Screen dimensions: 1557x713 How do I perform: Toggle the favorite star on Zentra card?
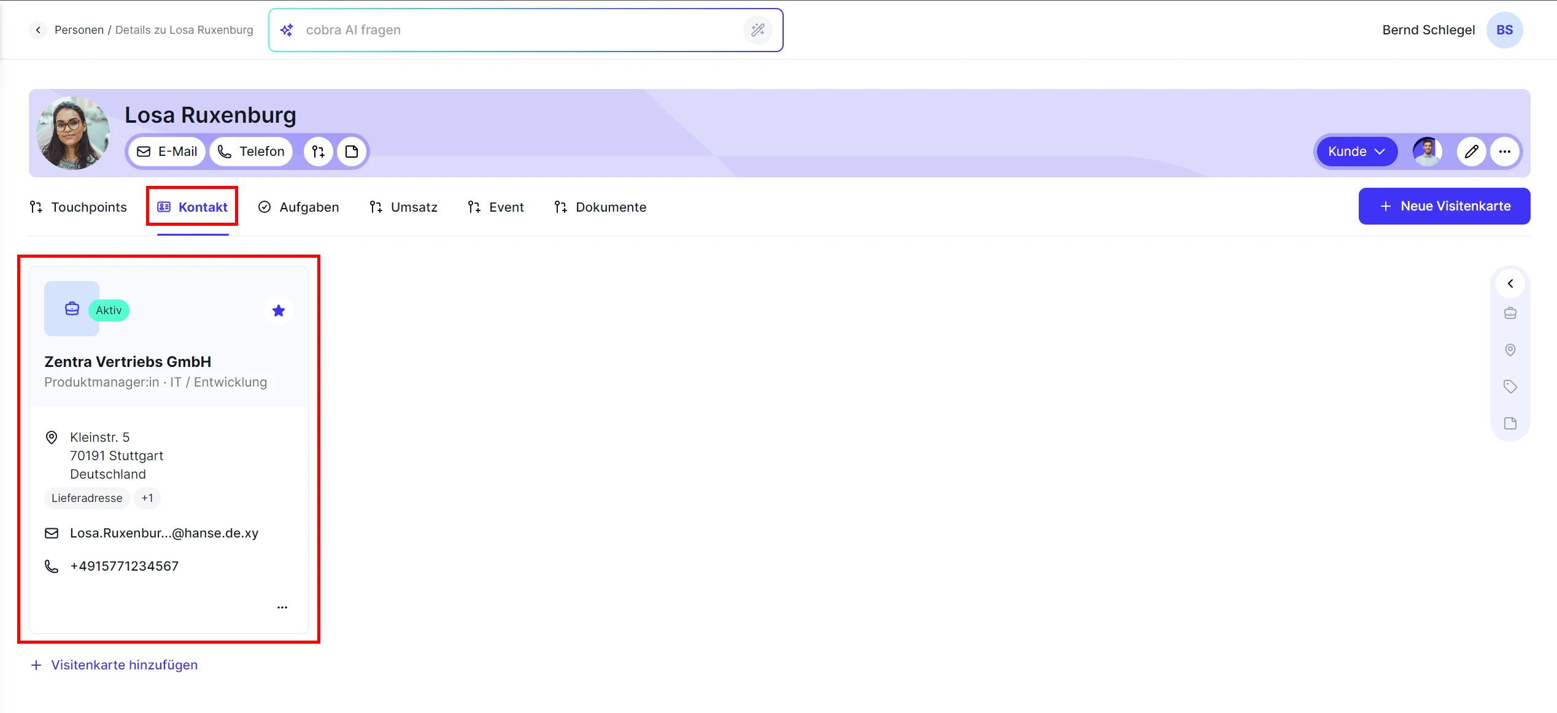tap(279, 310)
